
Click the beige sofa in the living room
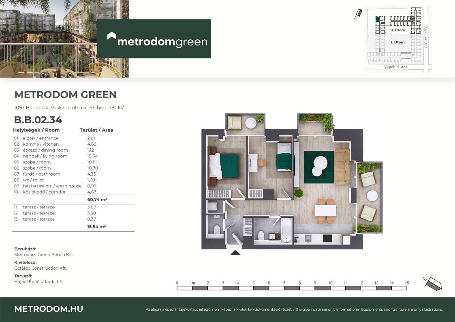pyautogui.click(x=342, y=166)
